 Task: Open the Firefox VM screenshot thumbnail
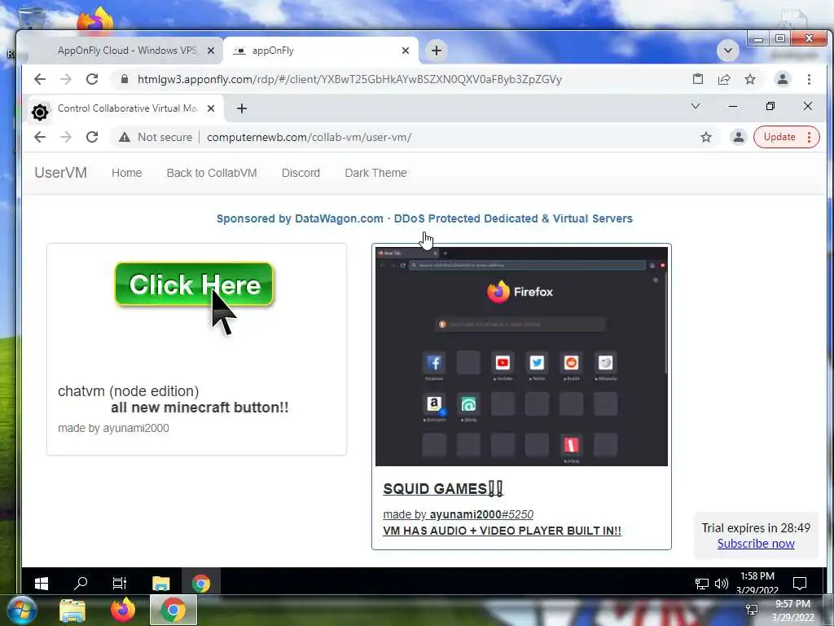point(521,357)
